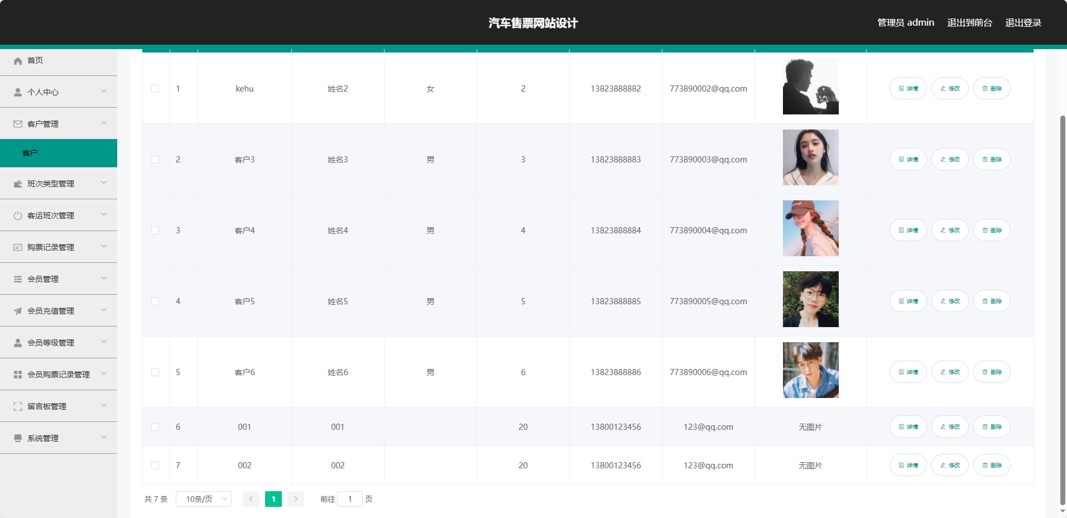Select the checkbox for username 002

click(x=155, y=466)
